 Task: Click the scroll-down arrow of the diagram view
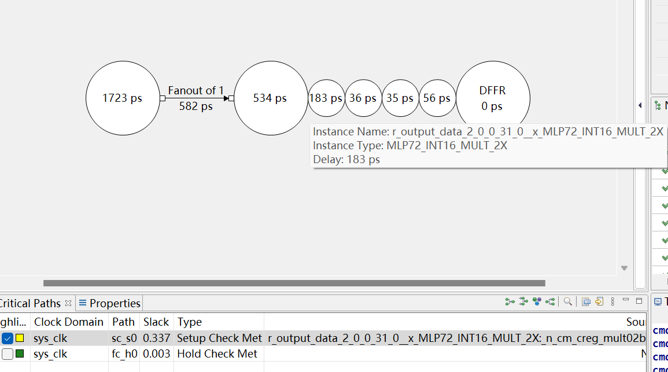pyautogui.click(x=624, y=268)
